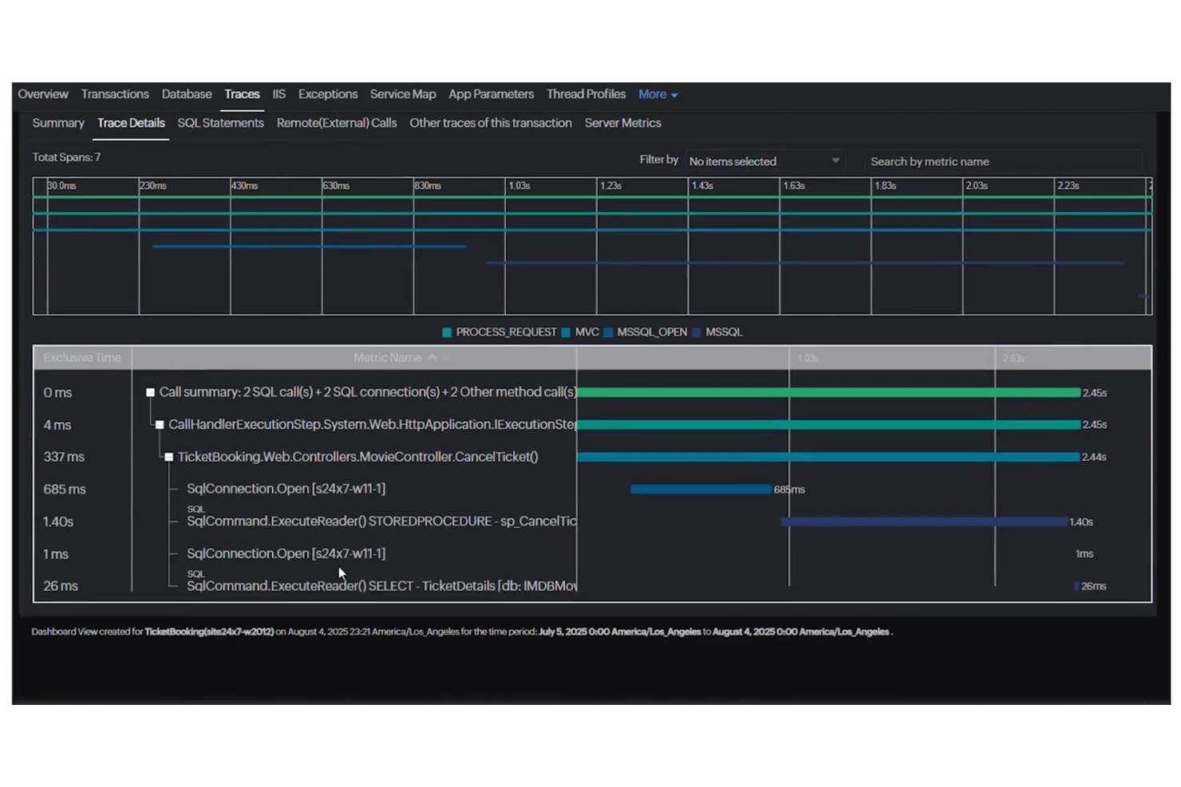Select the sp_CancelTicket ExecuteReader row

(x=592, y=521)
